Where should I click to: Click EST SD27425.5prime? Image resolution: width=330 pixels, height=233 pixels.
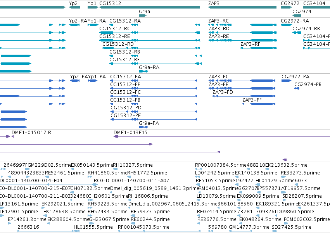point(292,227)
